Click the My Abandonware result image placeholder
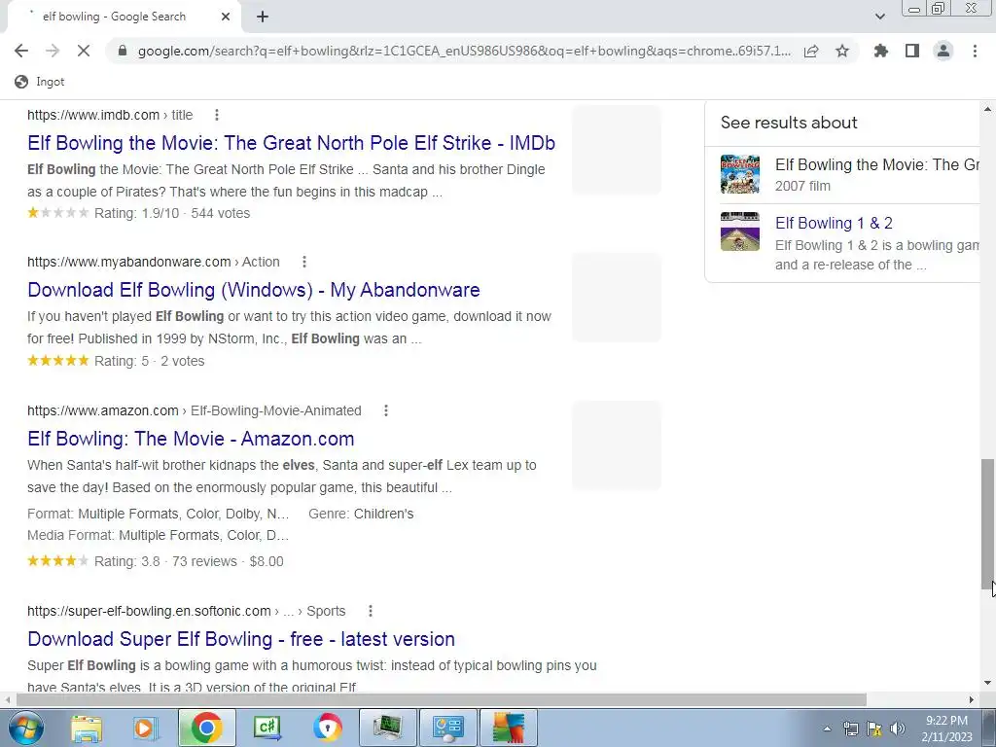 (x=616, y=298)
